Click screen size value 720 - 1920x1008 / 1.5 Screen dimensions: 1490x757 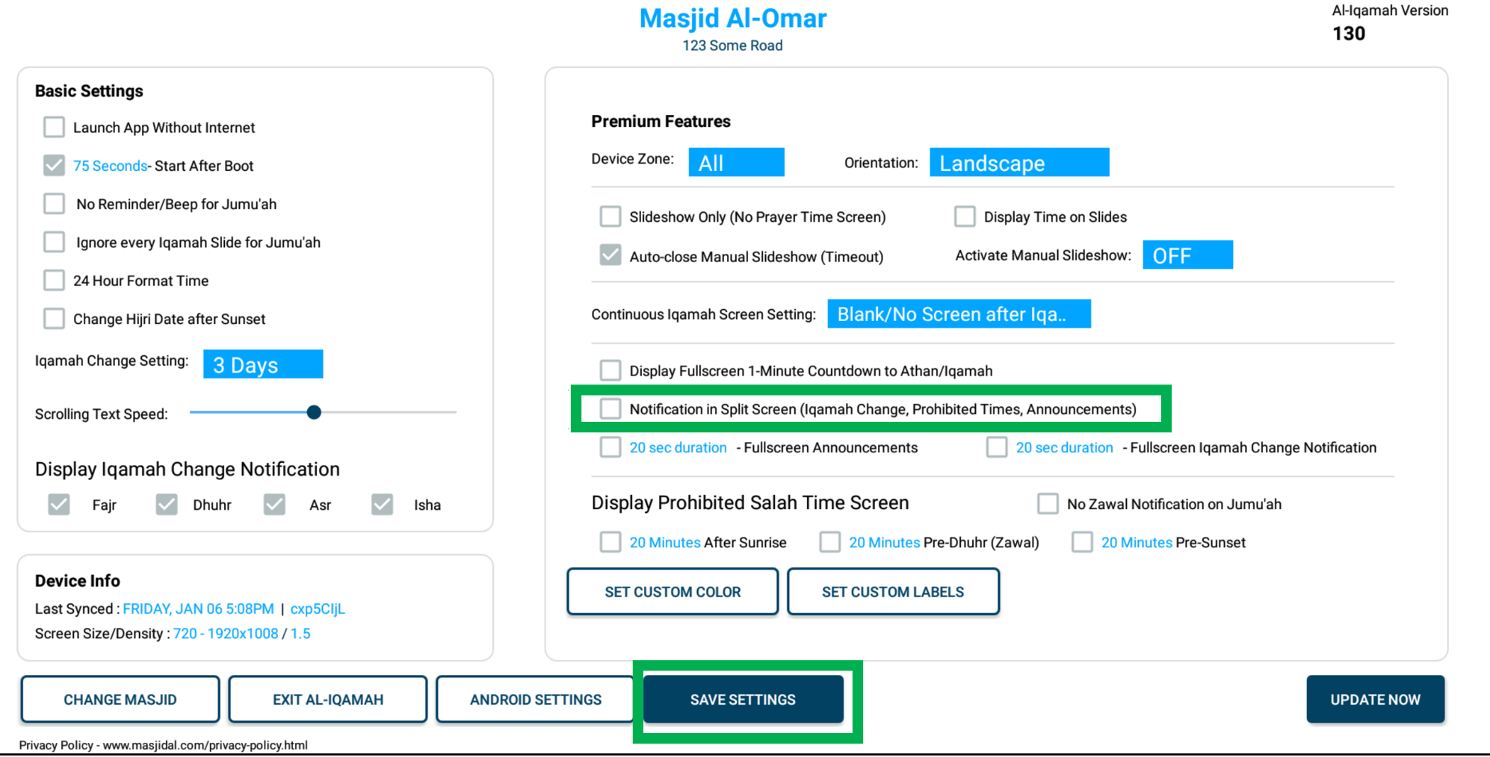coord(242,633)
